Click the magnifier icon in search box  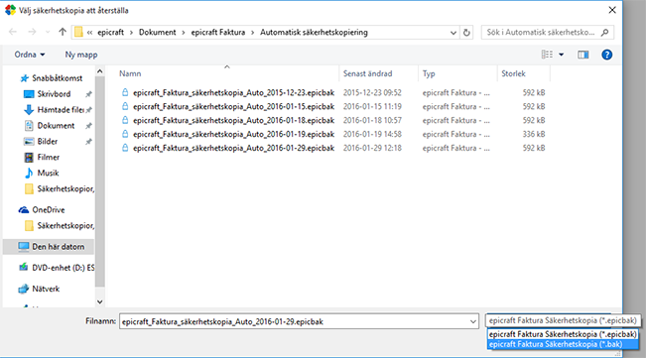pyautogui.click(x=604, y=32)
